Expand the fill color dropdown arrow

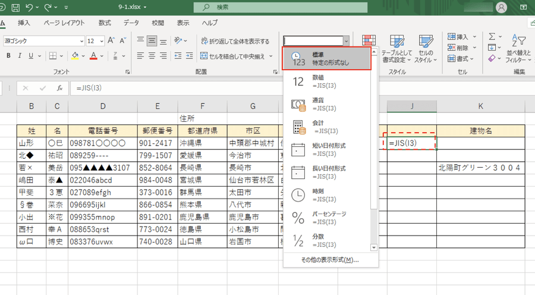[x=83, y=56]
